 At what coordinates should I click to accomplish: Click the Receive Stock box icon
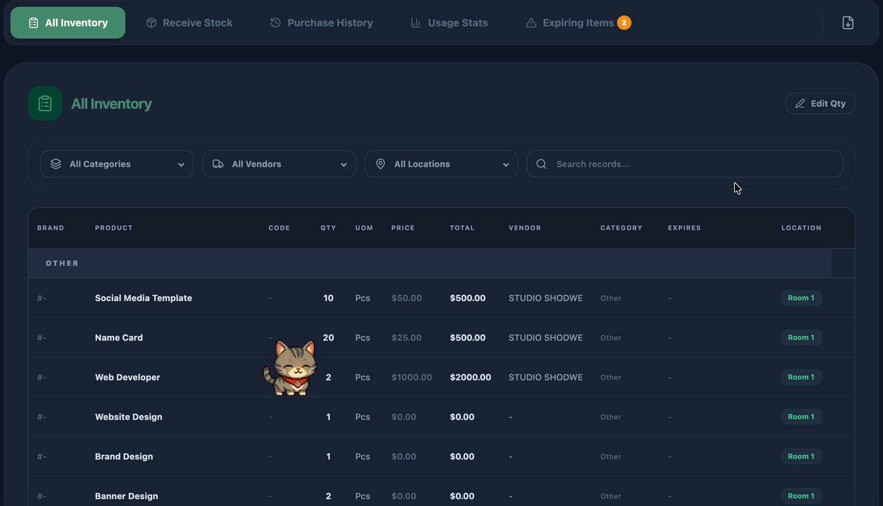pyautogui.click(x=151, y=23)
